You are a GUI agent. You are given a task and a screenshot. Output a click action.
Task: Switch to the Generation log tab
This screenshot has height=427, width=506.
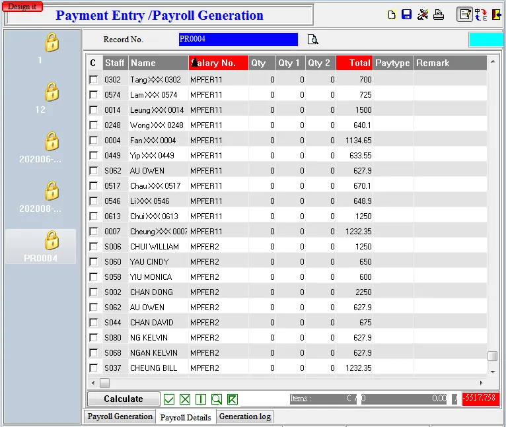pos(244,417)
